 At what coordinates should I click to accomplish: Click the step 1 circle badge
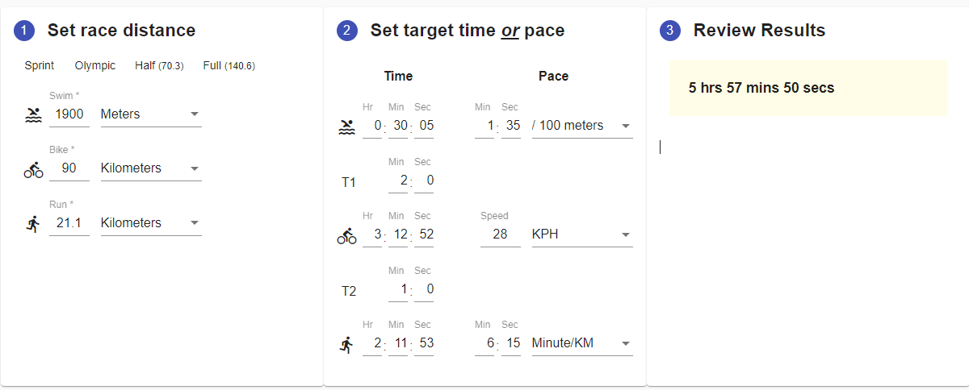(x=24, y=31)
